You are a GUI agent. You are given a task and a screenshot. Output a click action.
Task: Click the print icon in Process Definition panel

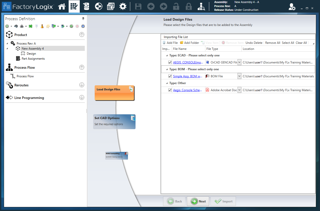[x=21, y=26]
